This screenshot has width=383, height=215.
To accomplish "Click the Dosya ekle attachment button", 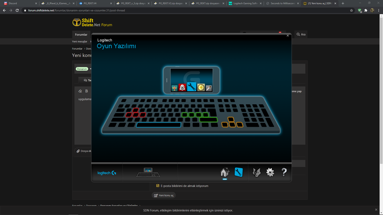I will [83, 151].
